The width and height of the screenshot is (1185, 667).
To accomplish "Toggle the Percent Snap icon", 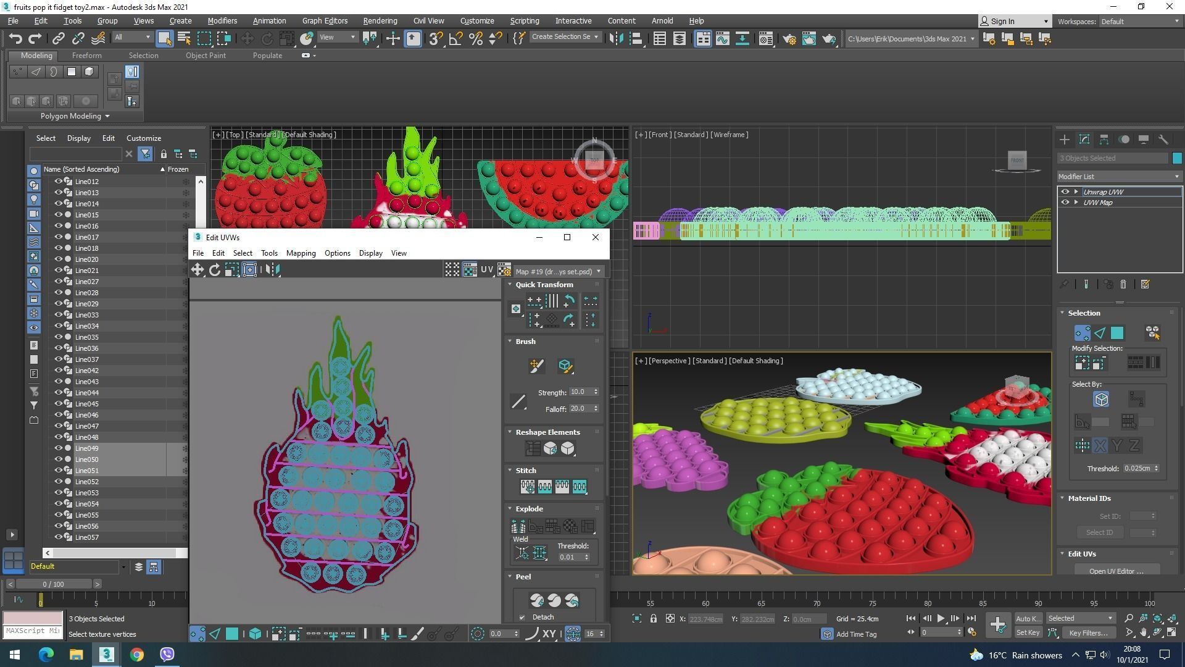I will 475,38.
